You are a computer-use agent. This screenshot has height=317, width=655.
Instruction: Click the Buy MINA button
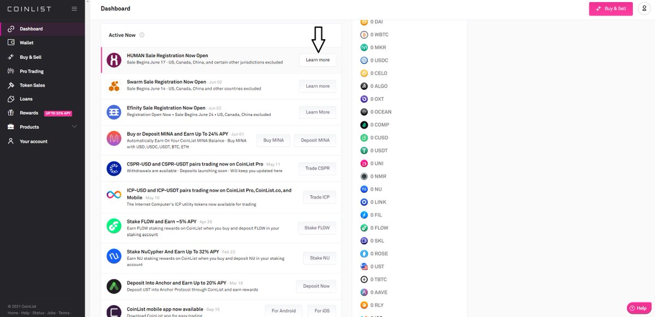coord(275,140)
